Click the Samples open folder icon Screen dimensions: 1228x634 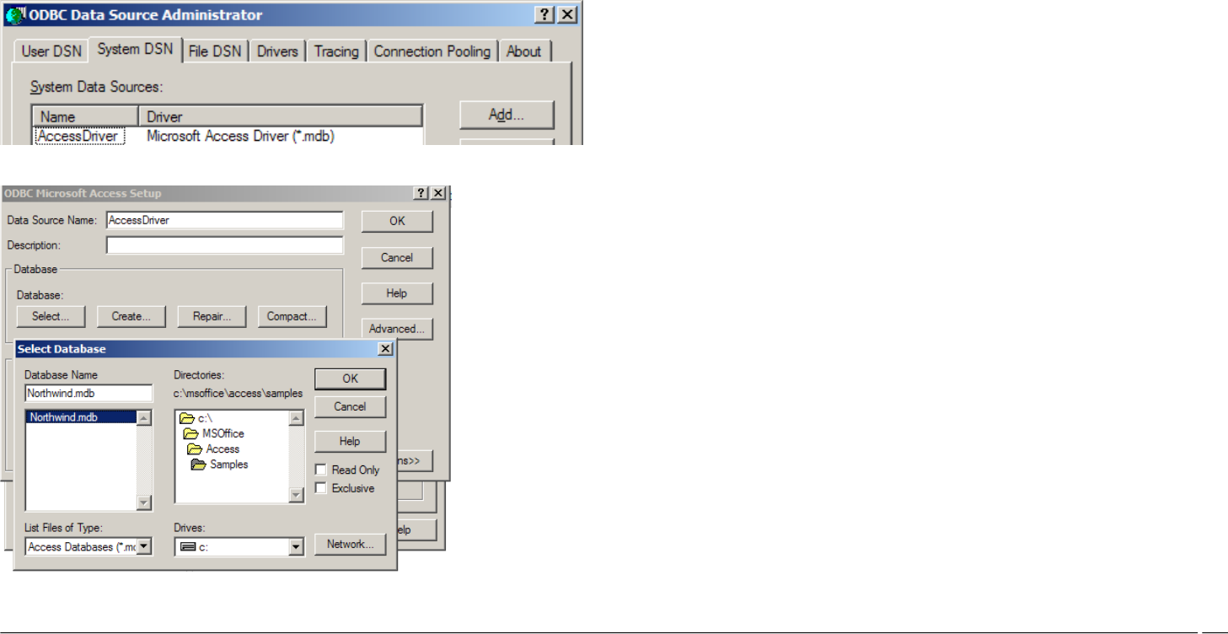(198, 464)
